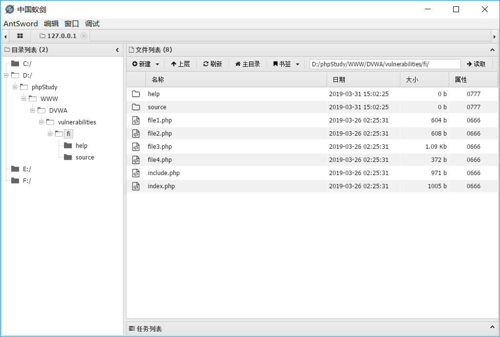Click the 刷新 refresh icon button
The width and height of the screenshot is (500, 337).
click(212, 64)
